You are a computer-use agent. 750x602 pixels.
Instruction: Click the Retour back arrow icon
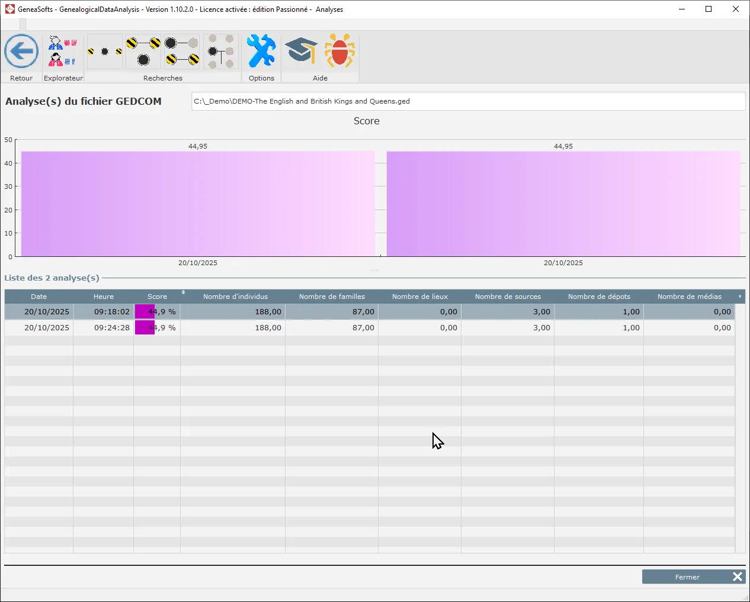tap(21, 51)
